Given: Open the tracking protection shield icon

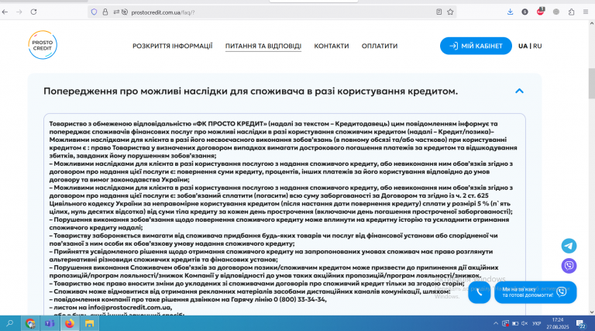Looking at the screenshot, I should [x=94, y=12].
